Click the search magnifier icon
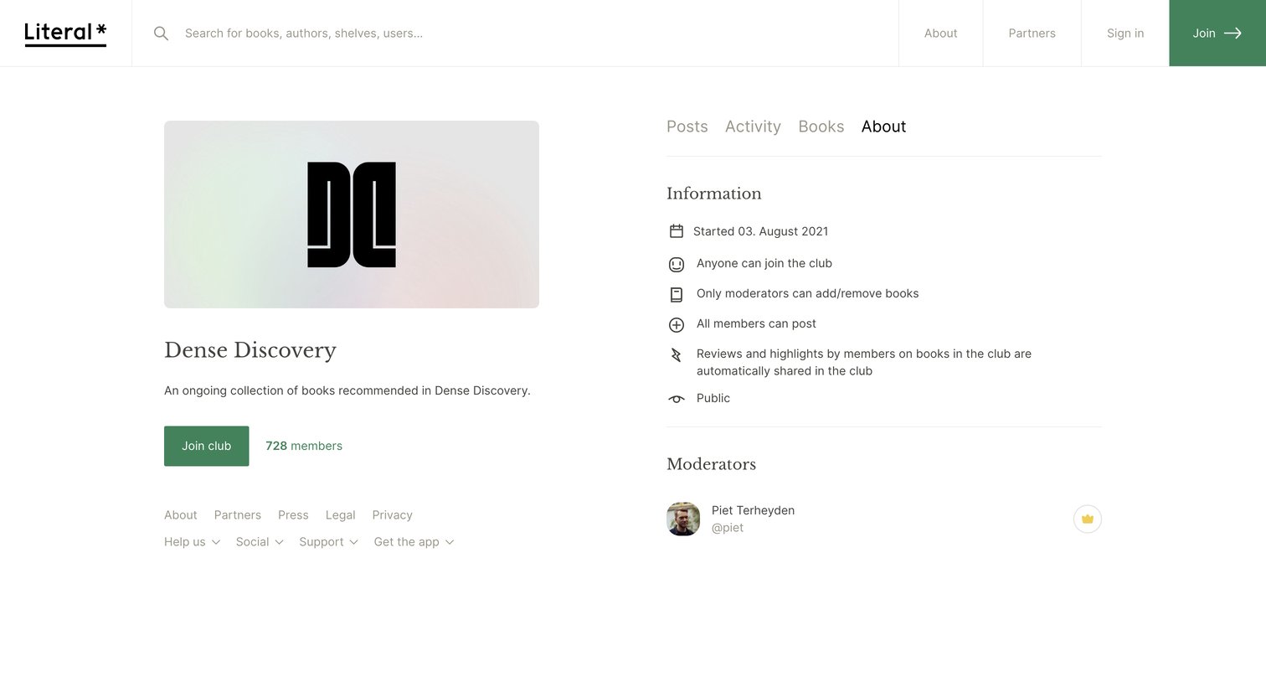Viewport: 1266px width, 682px height. [162, 34]
